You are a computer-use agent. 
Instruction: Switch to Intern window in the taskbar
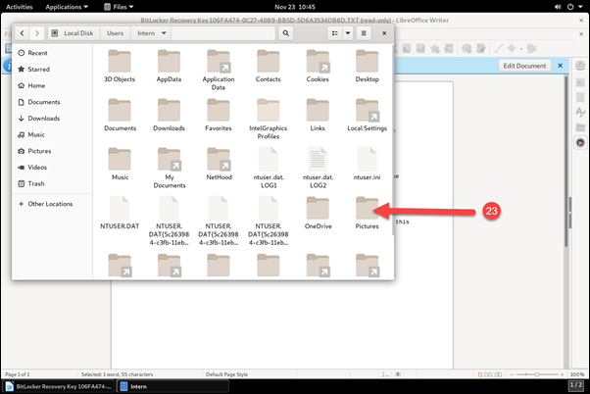172,386
